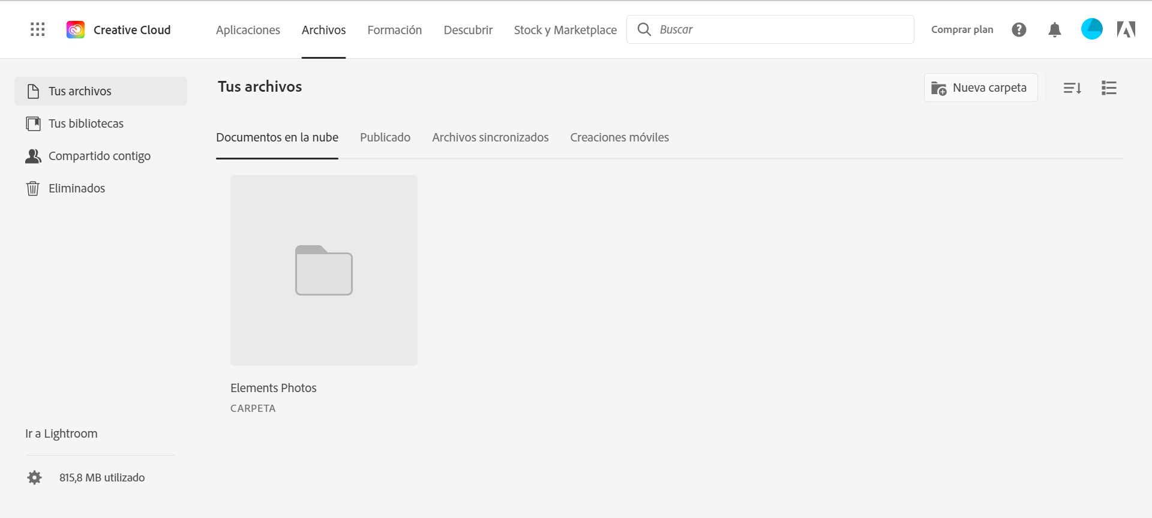
Task: Switch to the Publicado tab
Action: click(385, 137)
